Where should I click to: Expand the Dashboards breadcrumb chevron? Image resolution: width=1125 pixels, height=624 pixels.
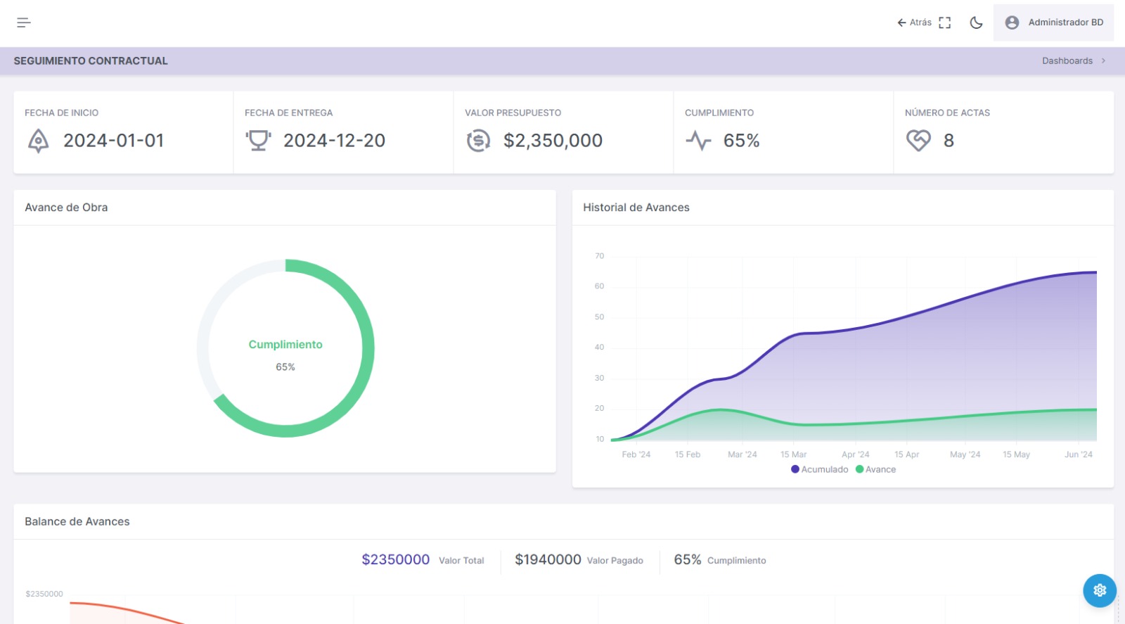pos(1103,61)
